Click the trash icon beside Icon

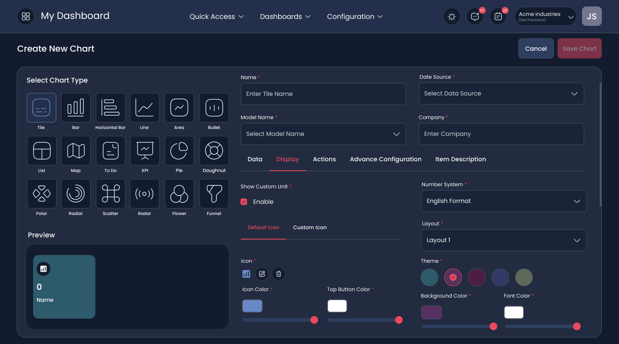click(x=279, y=274)
